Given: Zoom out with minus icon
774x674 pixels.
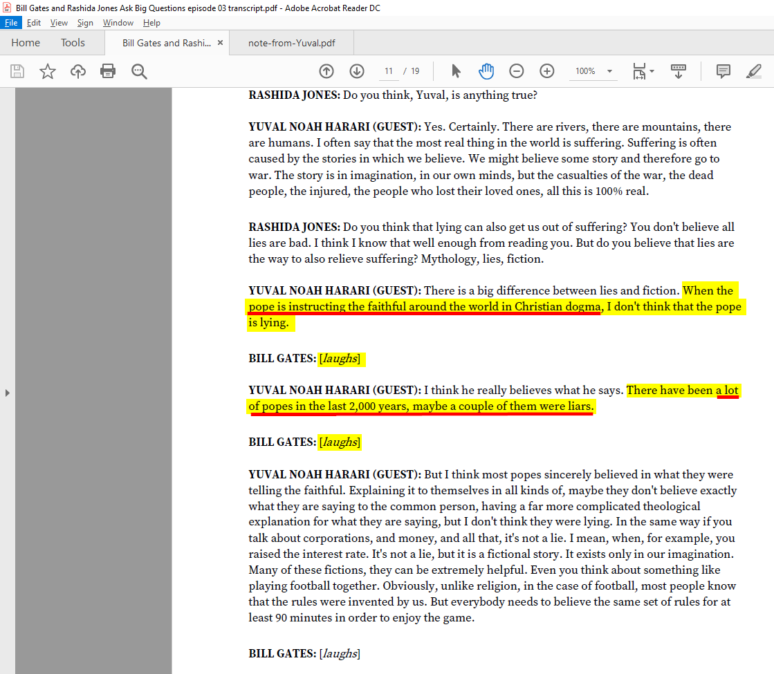Looking at the screenshot, I should tap(516, 71).
